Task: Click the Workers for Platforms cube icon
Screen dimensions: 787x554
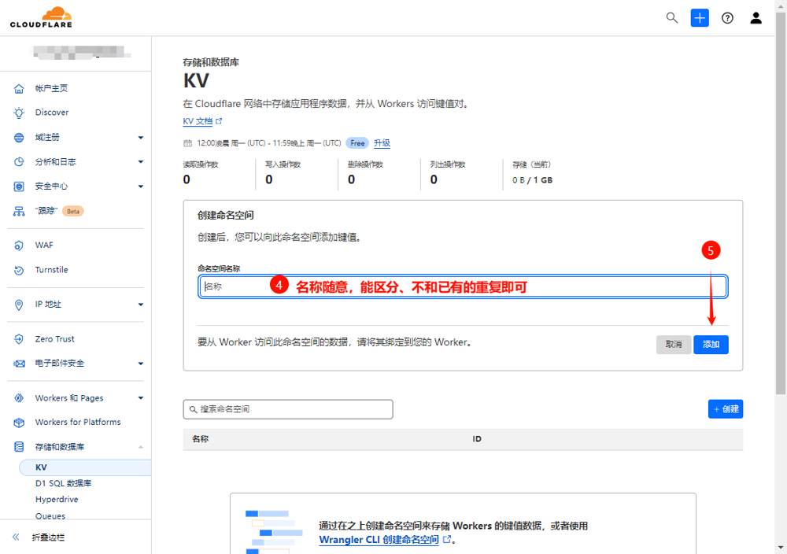Action: [19, 423]
